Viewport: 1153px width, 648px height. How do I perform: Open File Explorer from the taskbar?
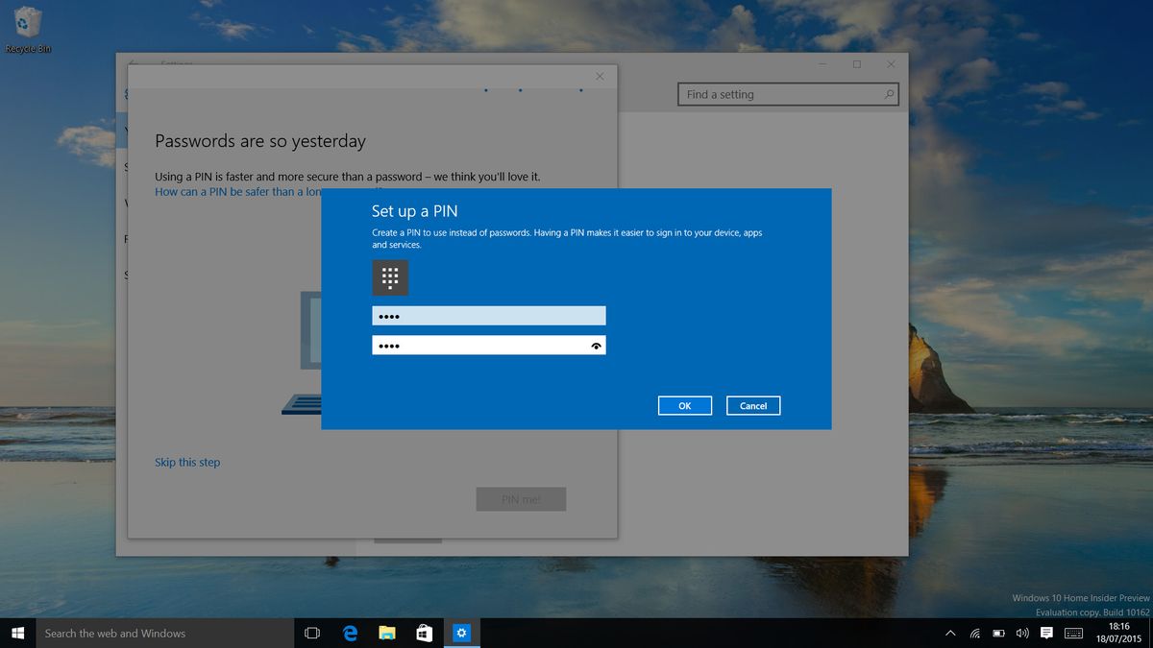click(x=386, y=633)
